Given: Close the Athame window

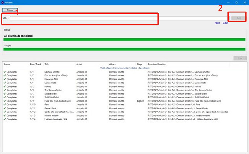Looking at the screenshot, I should pyautogui.click(x=245, y=2).
